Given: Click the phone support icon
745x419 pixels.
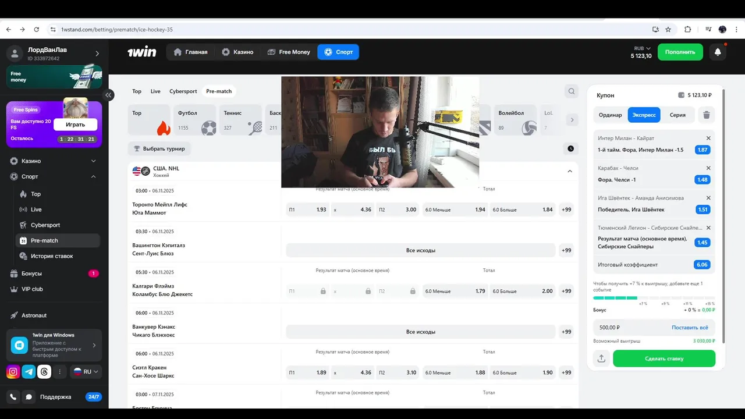Looking at the screenshot, I should tap(13, 397).
